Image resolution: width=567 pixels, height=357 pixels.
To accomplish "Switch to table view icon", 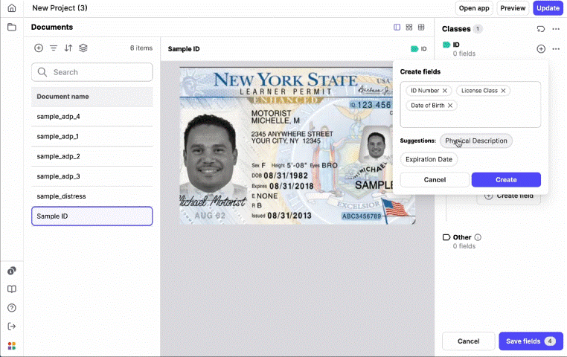I will [x=421, y=27].
